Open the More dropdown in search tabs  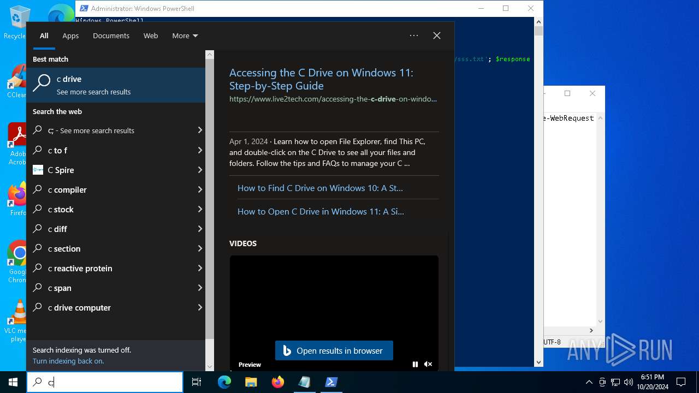tap(185, 35)
